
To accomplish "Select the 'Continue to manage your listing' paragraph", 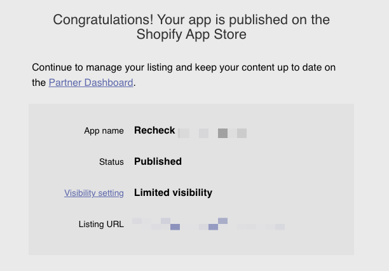I will pyautogui.click(x=184, y=75).
